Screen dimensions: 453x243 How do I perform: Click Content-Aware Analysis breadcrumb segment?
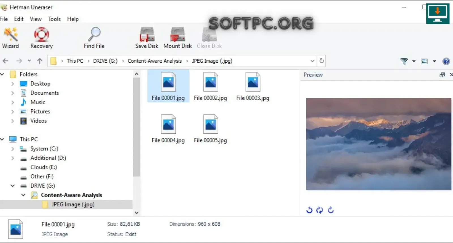click(x=155, y=61)
